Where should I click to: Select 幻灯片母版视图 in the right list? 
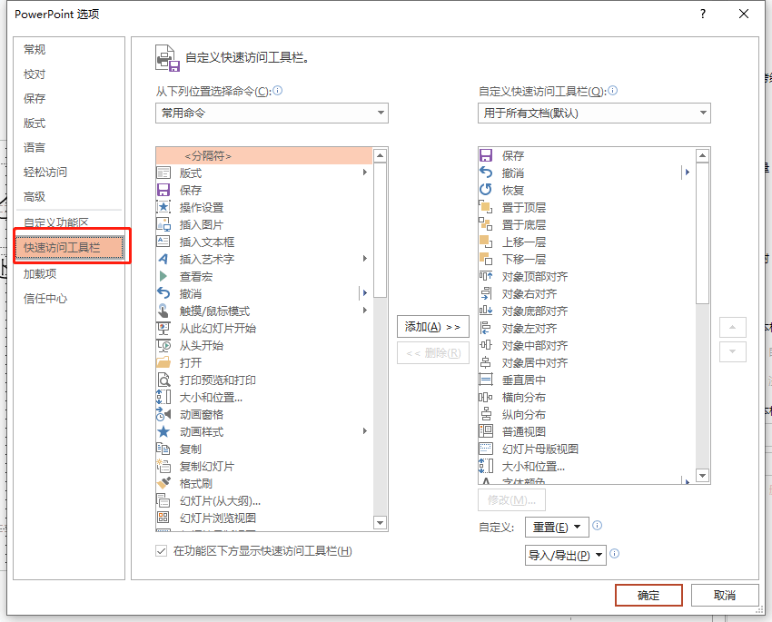click(x=545, y=449)
